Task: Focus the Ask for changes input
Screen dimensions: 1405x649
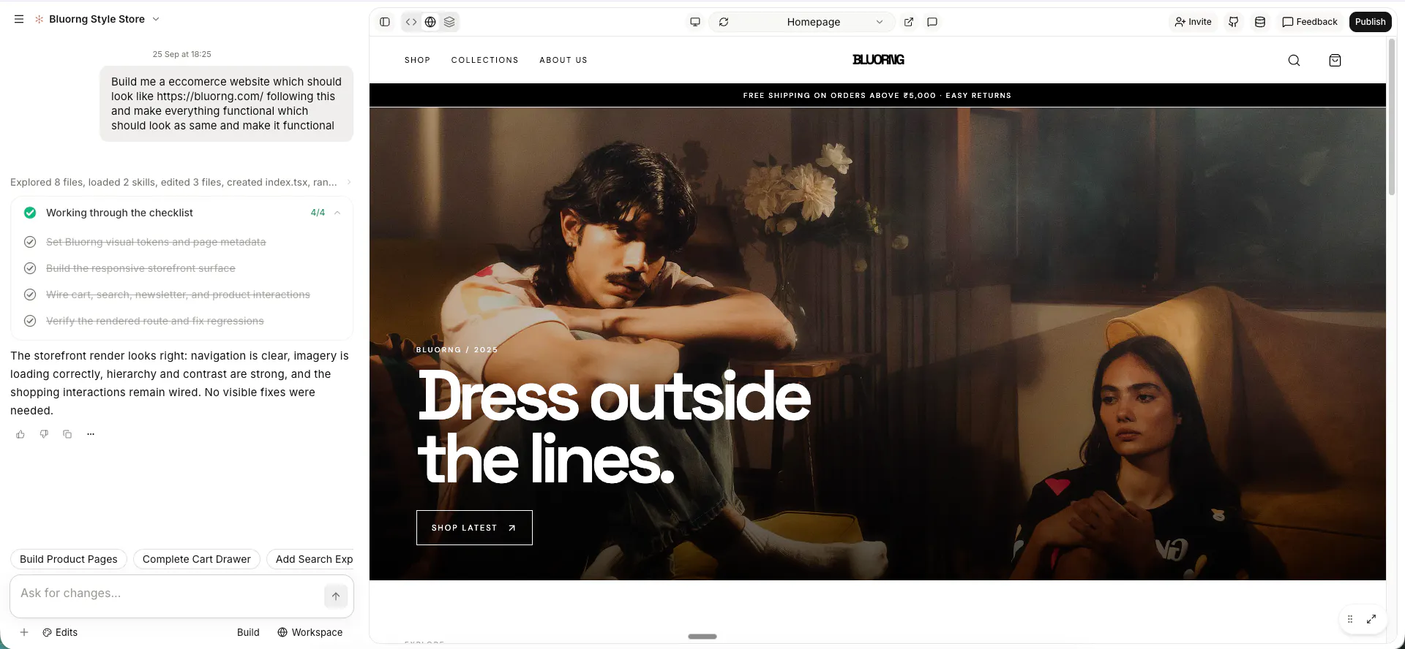Action: (x=168, y=593)
